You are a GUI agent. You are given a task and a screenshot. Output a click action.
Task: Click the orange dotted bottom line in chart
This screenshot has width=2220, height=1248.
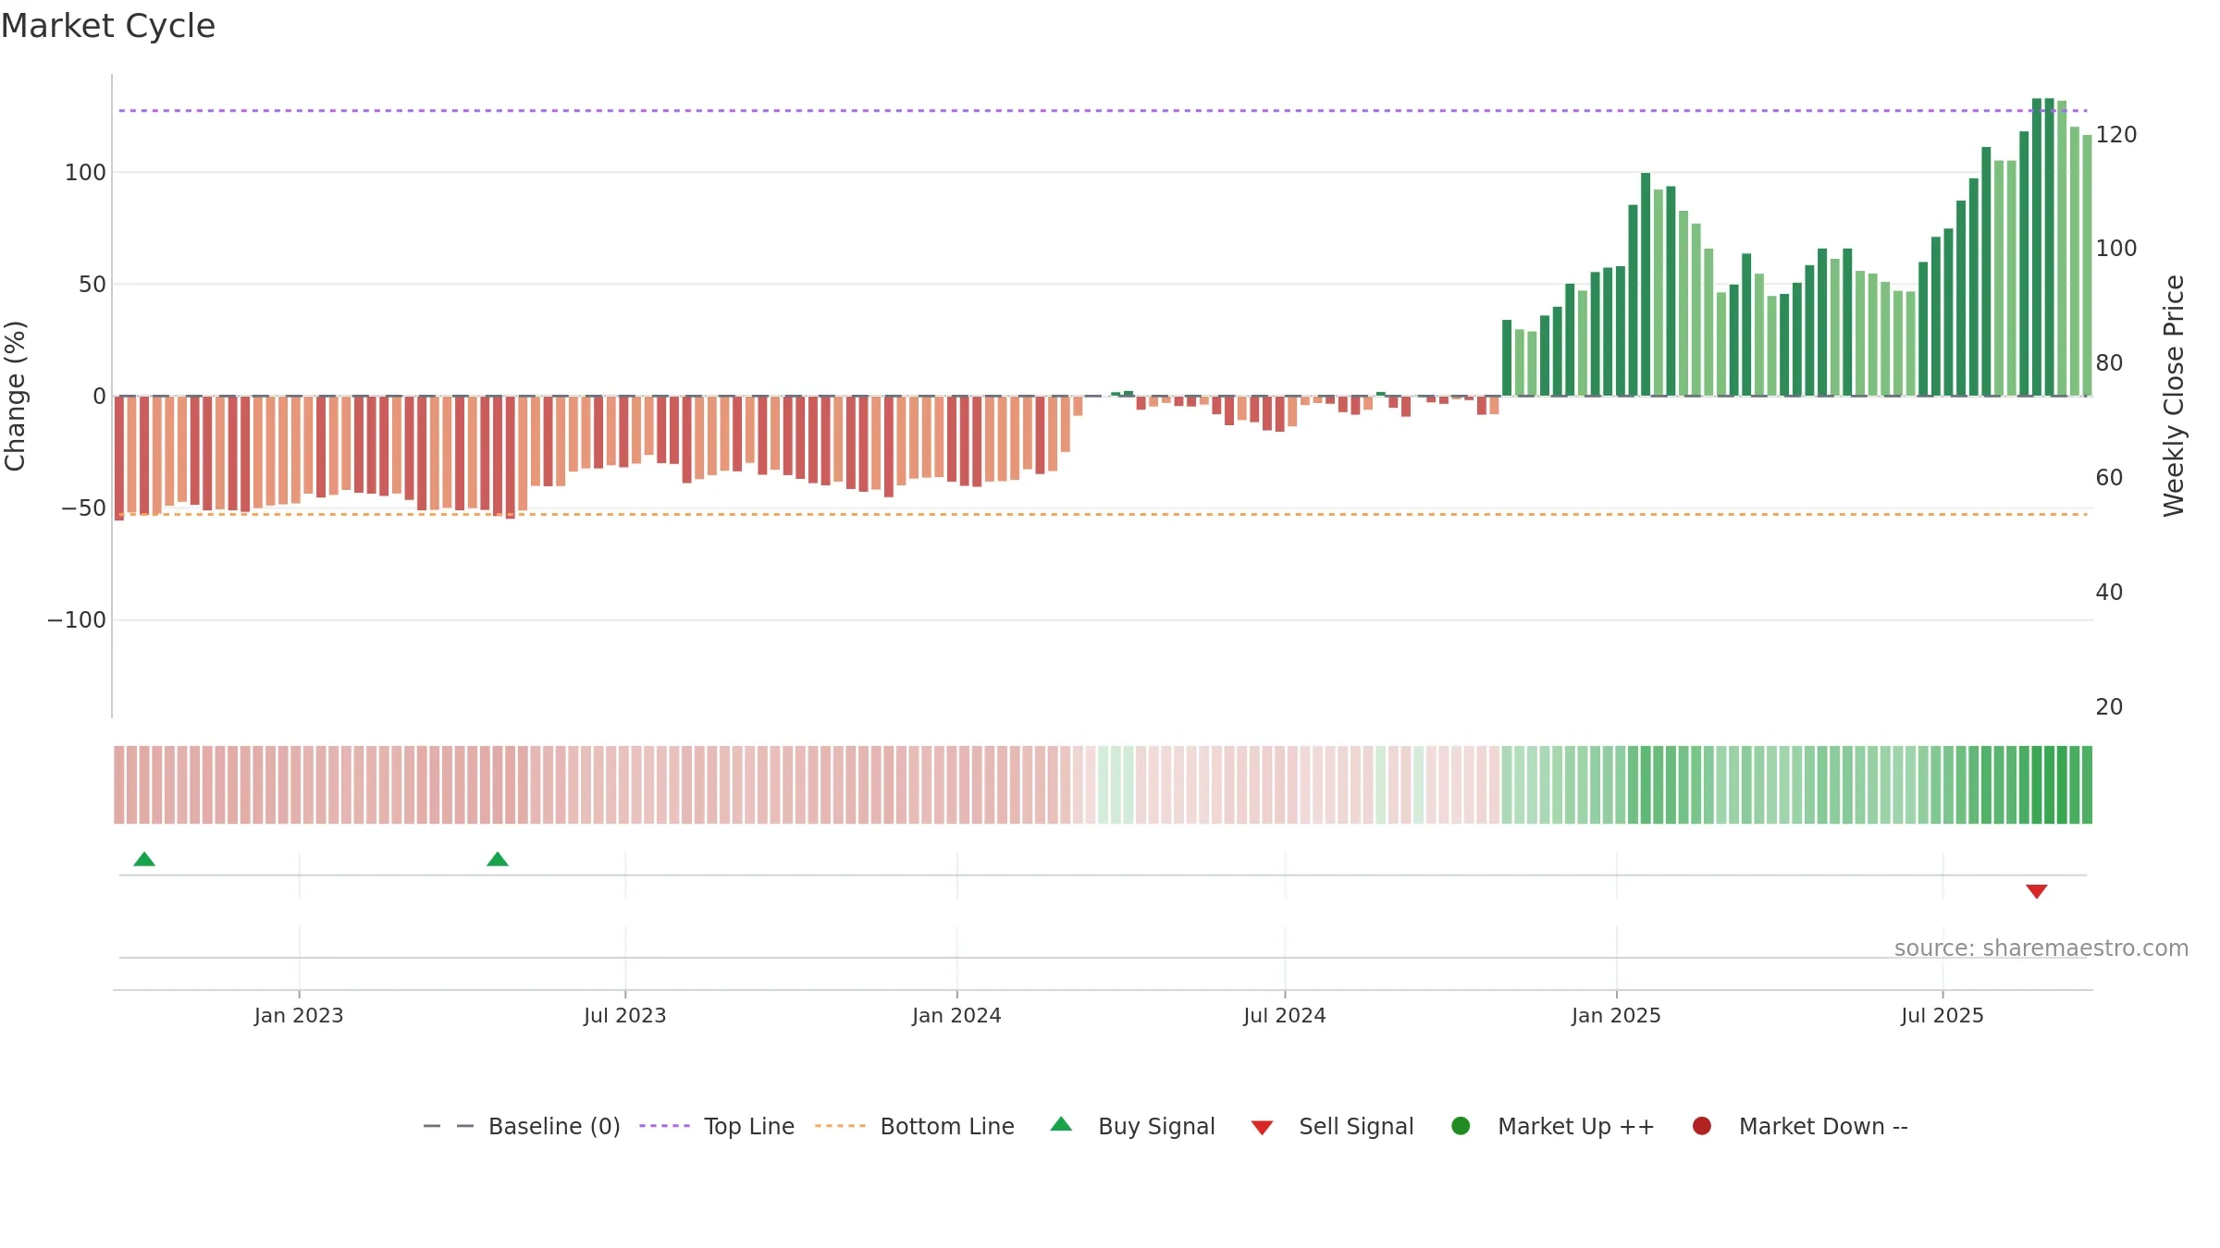[x=1103, y=514]
